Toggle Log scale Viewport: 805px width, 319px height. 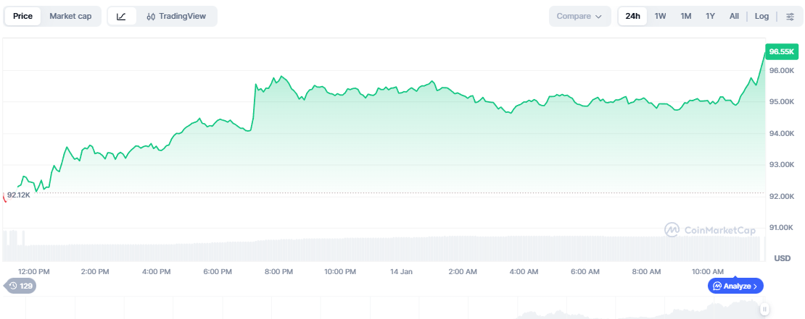point(762,17)
